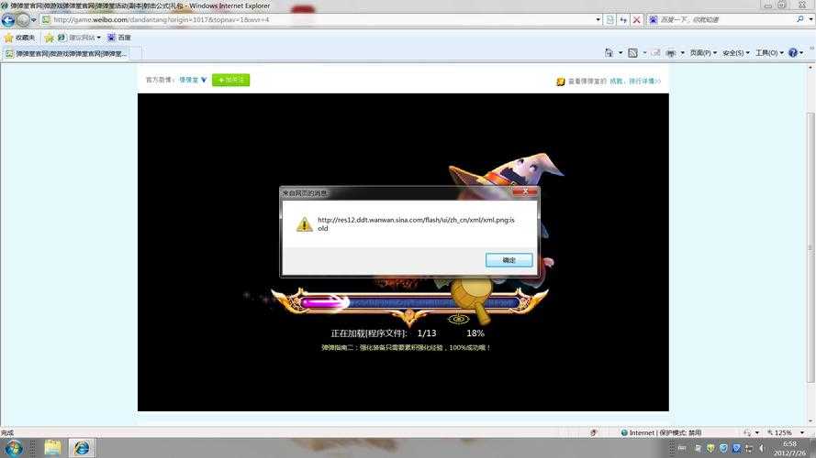Click the scrollbar down arrow
Screen dimensions: 816x458
tap(810, 421)
